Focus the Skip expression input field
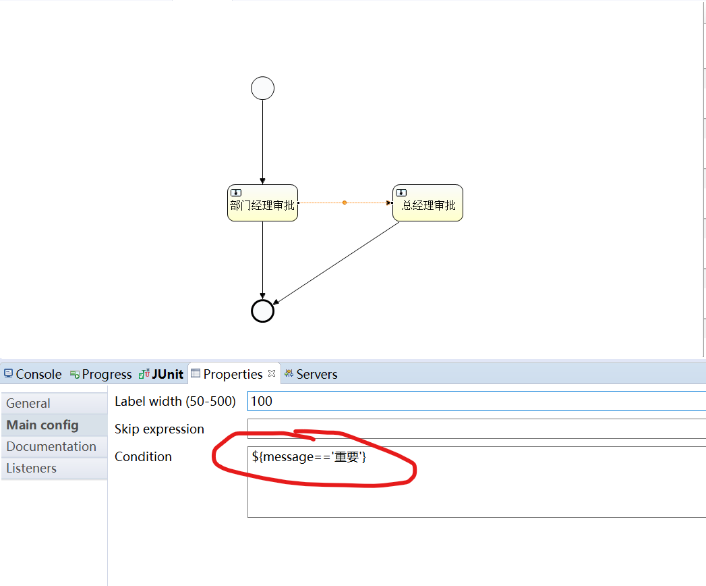The height and width of the screenshot is (586, 706). point(476,429)
